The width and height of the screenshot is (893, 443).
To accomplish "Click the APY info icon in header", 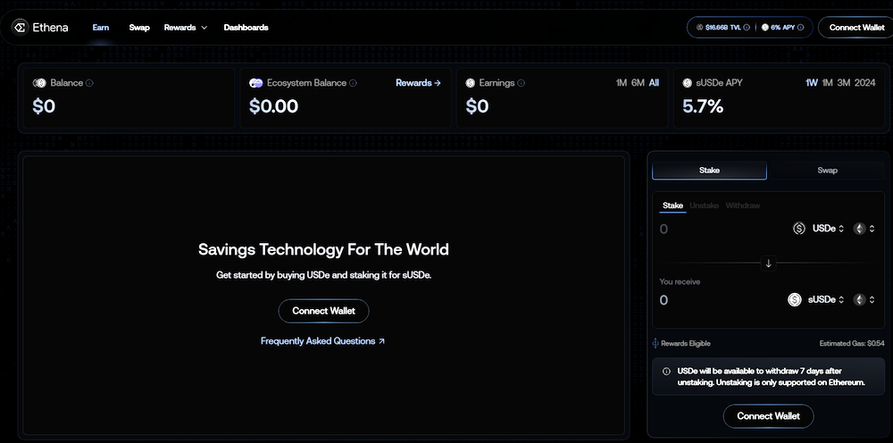I will 800,28.
